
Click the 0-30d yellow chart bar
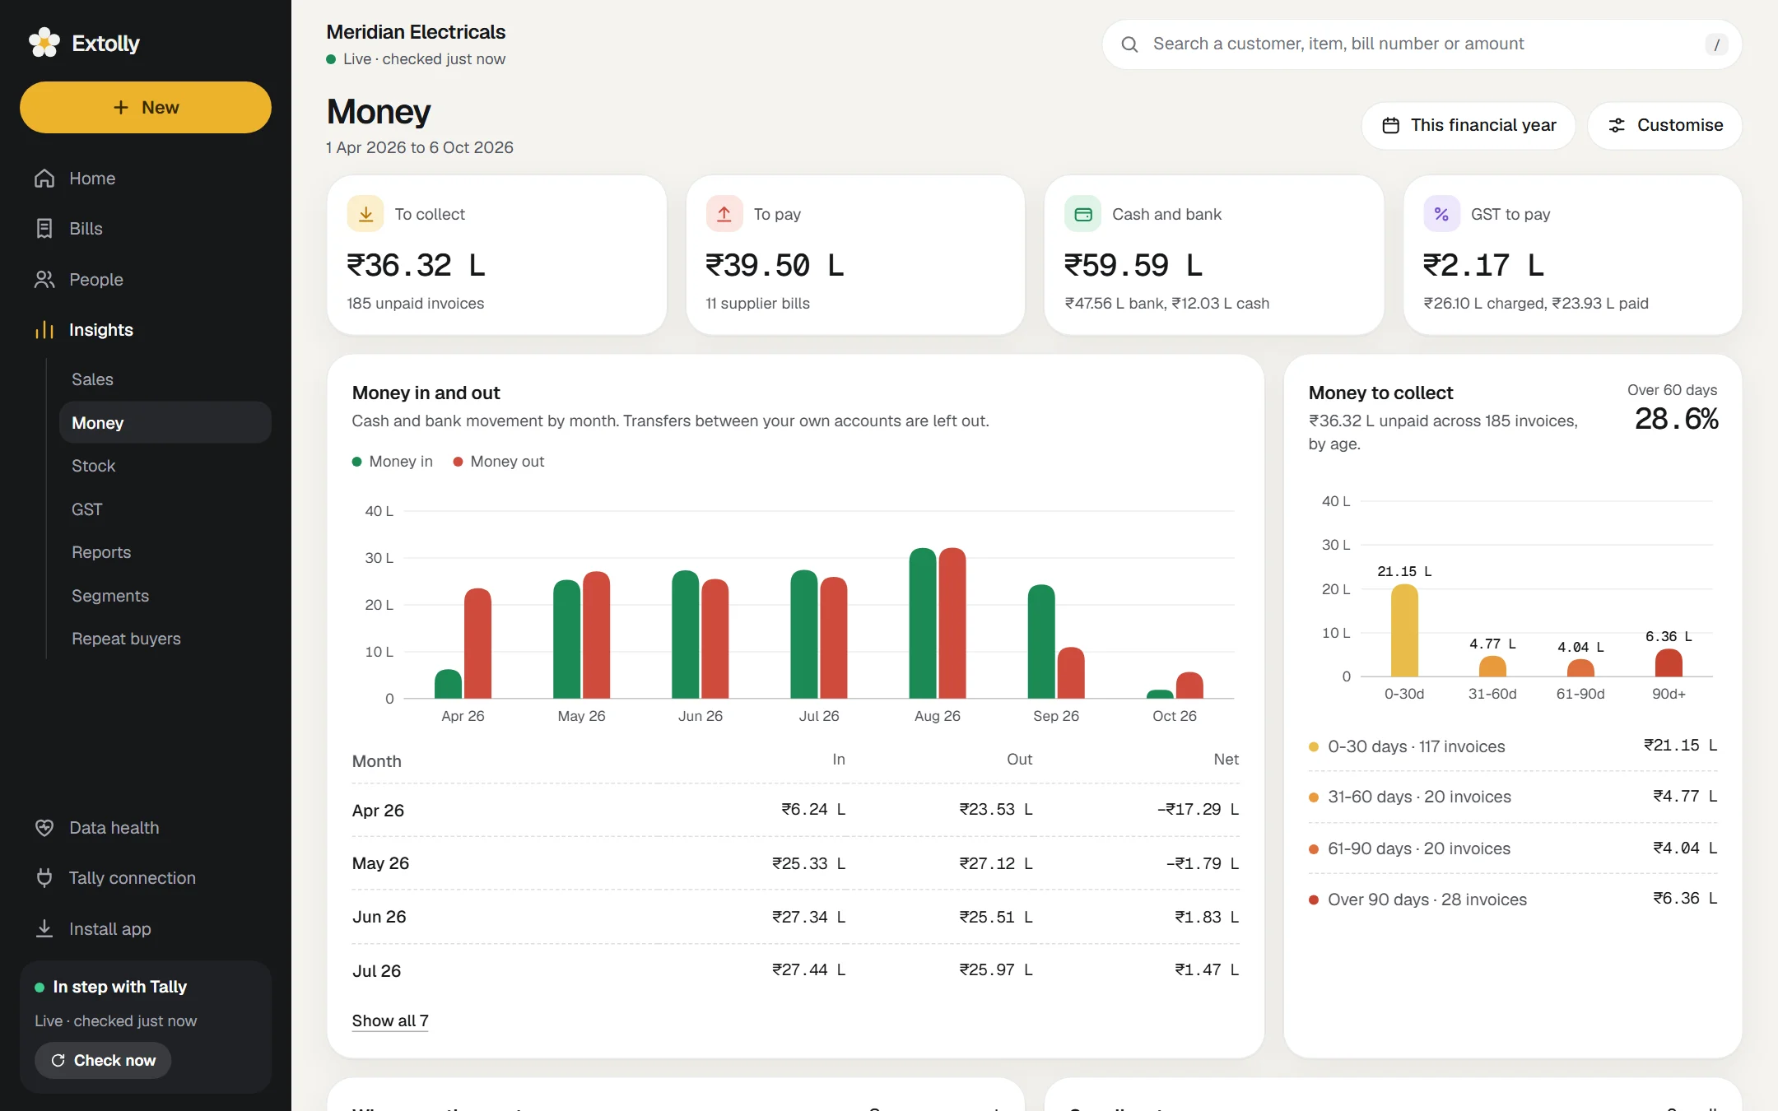click(x=1404, y=630)
